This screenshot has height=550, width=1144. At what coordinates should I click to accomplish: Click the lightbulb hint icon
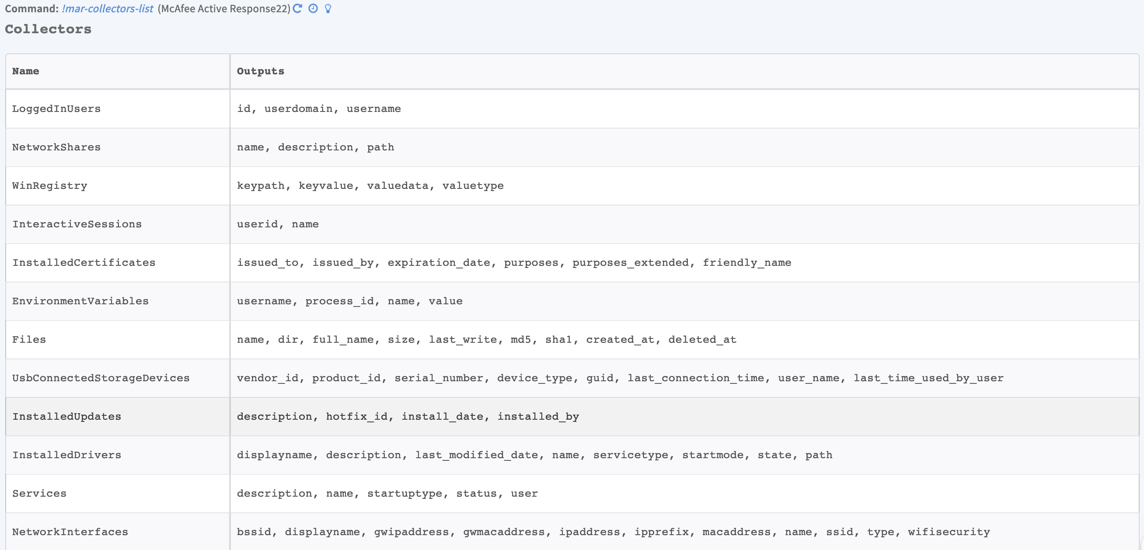click(328, 8)
